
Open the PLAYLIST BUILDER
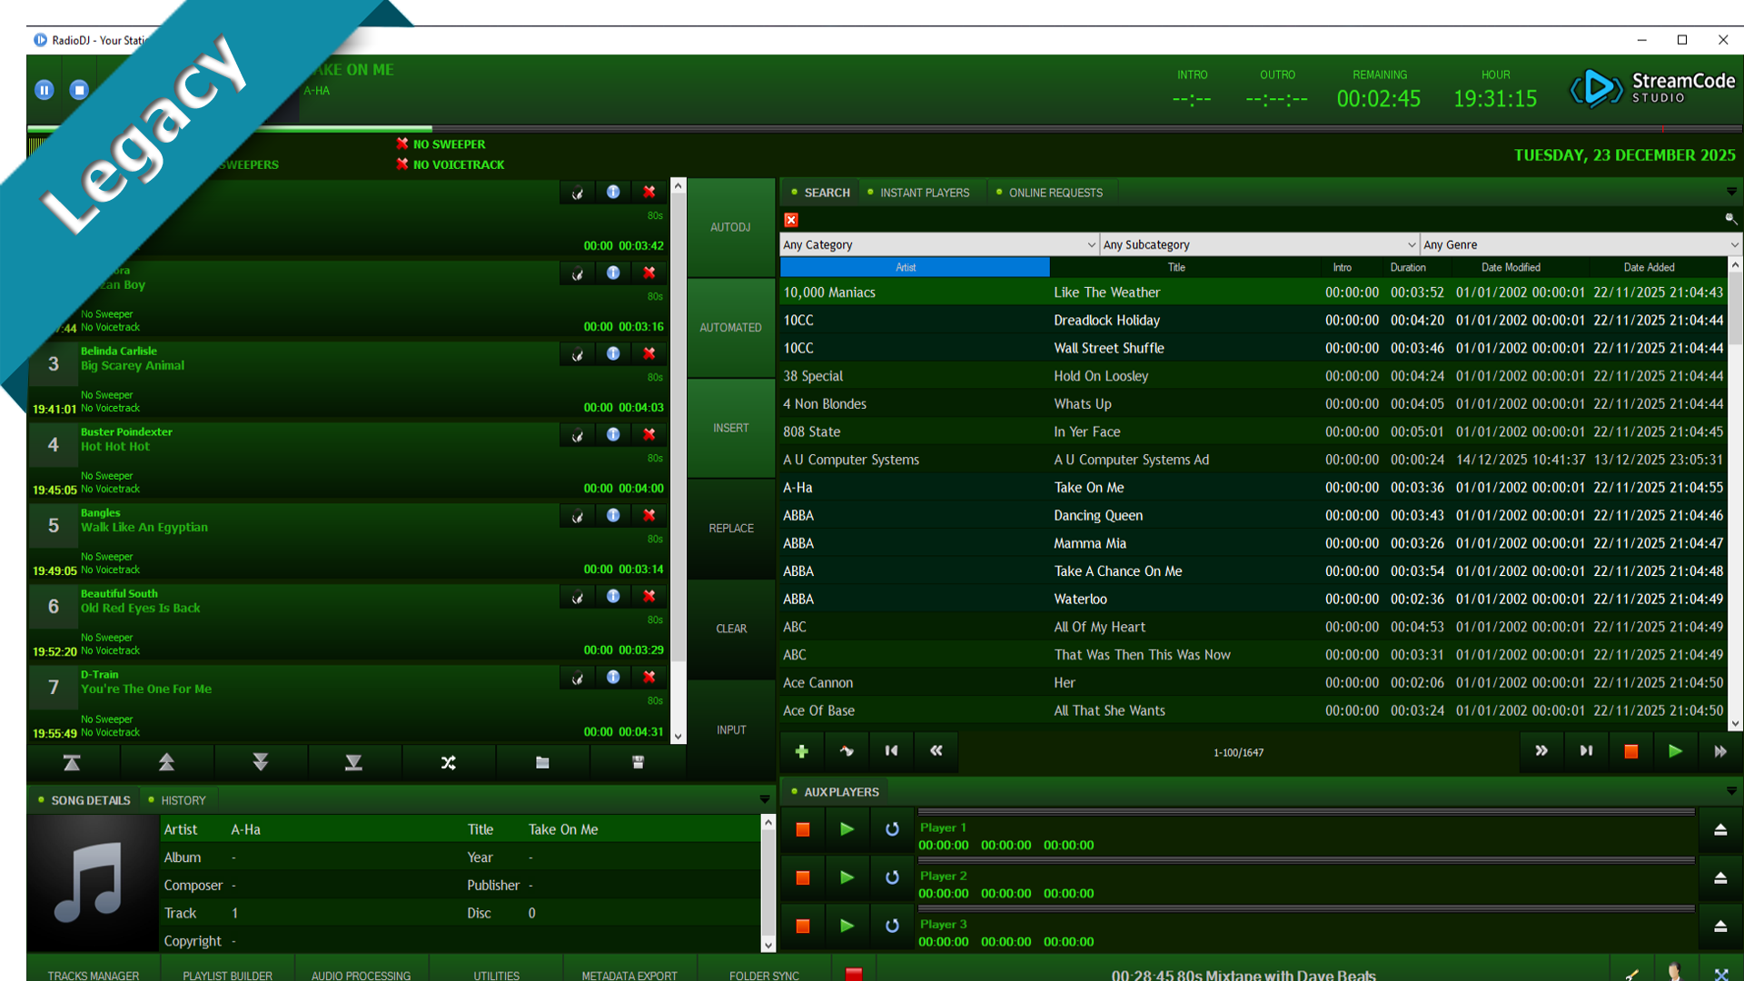pyautogui.click(x=226, y=976)
